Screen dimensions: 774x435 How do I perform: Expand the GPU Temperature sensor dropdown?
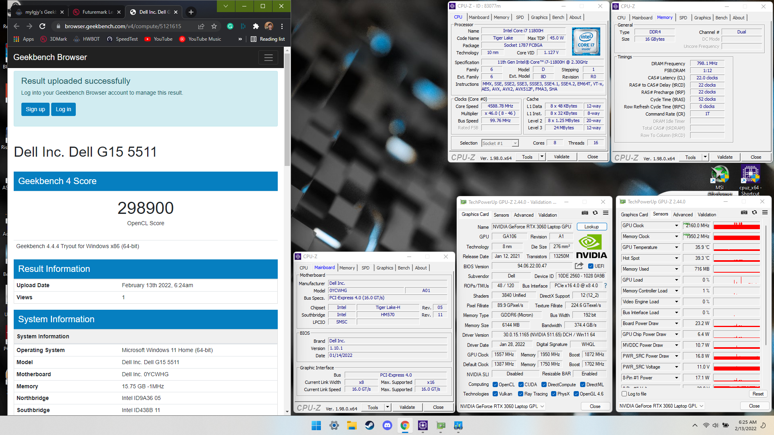[676, 247]
